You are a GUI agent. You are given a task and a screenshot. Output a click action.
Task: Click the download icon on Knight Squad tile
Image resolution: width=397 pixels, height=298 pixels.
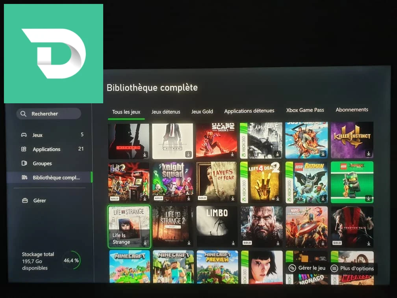click(x=189, y=198)
